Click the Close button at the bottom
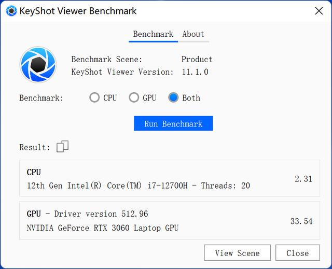This screenshot has width=332, height=269. (x=298, y=253)
